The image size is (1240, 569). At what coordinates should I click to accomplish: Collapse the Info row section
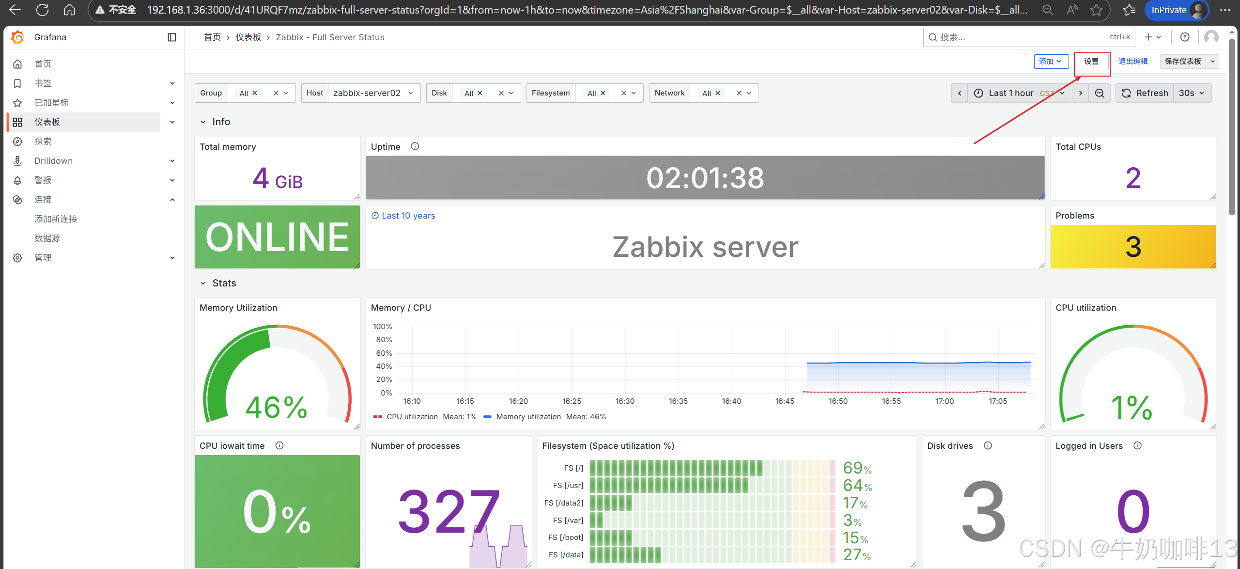point(203,122)
